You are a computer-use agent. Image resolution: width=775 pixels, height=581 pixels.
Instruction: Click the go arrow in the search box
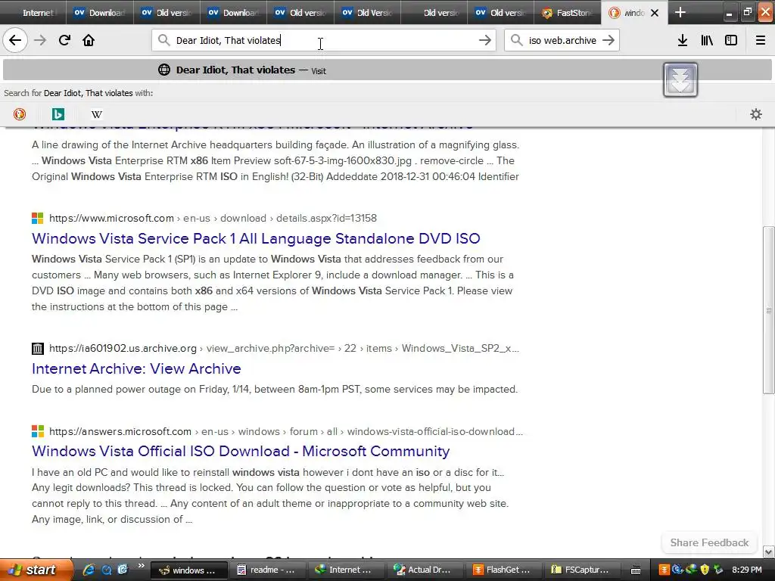[608, 40]
